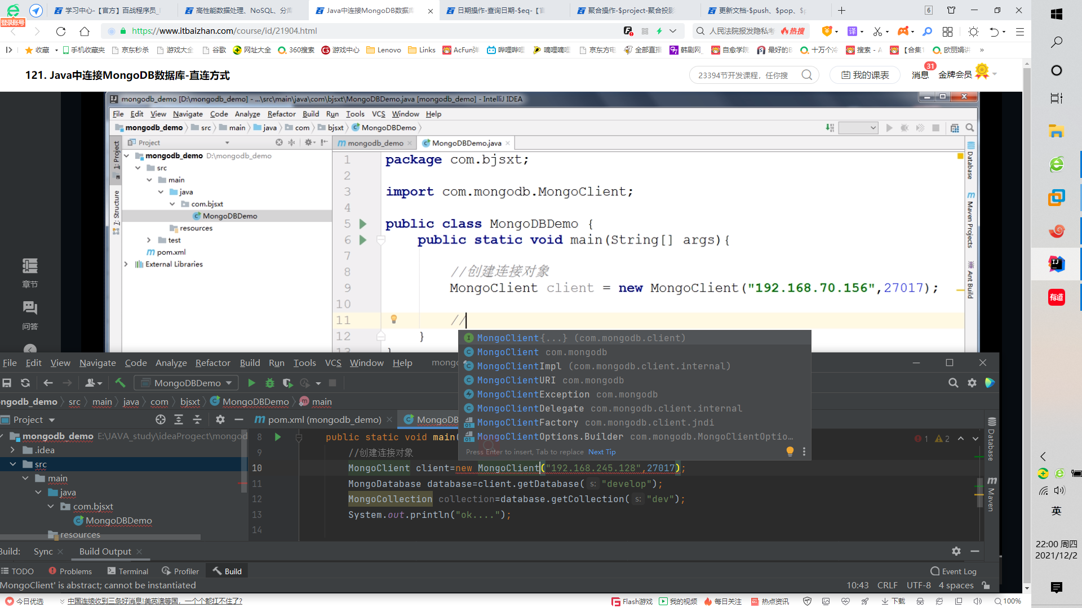Open Search Everywhere magnifier in dark IDE toolbar

point(953,383)
